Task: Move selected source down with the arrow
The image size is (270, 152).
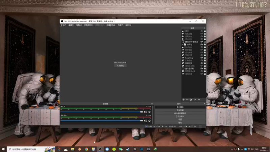Action: (199, 100)
